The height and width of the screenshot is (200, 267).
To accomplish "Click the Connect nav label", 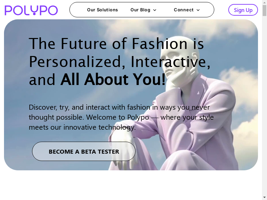I will 184,10.
